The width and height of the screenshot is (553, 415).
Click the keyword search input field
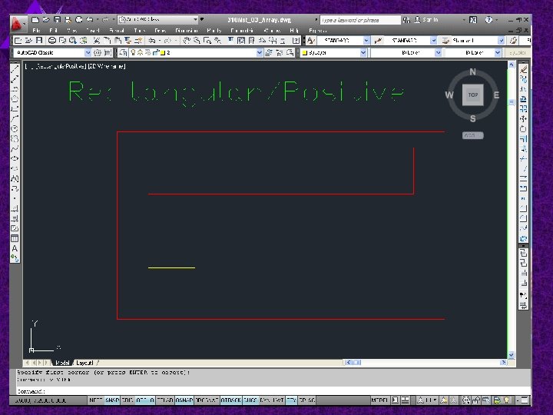click(x=360, y=20)
